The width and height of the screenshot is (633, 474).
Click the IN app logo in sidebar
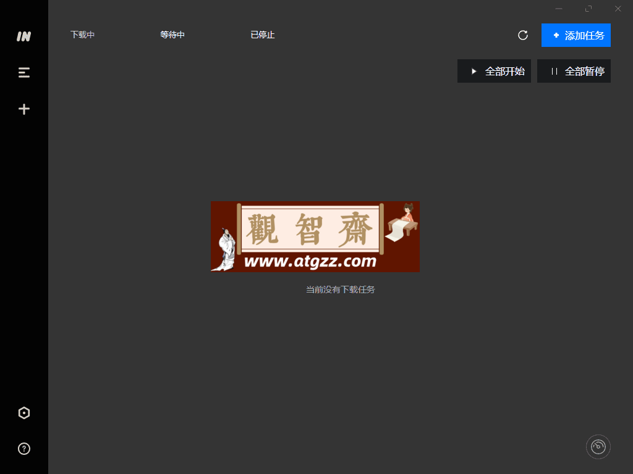(x=24, y=36)
